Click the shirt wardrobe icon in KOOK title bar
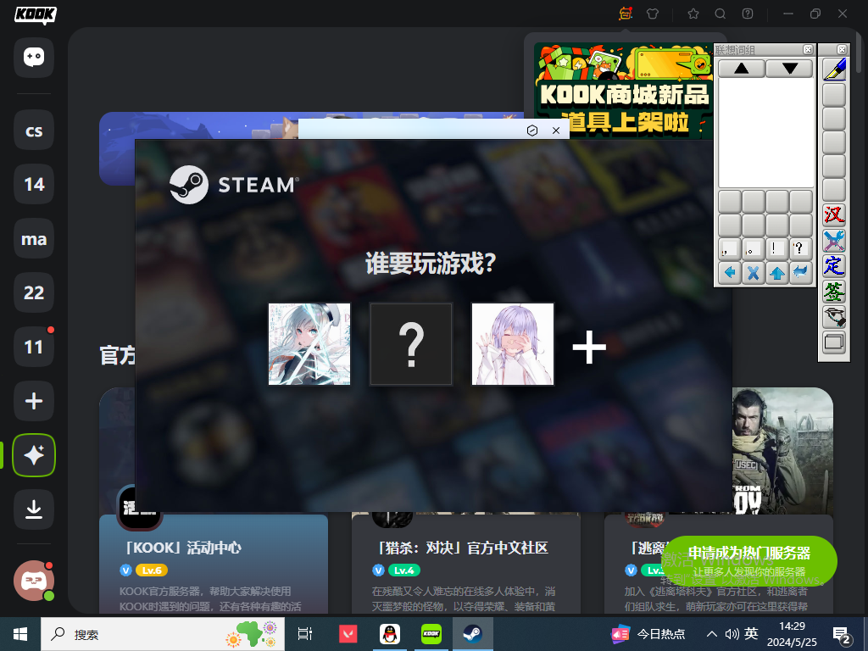The image size is (868, 651). coord(653,14)
